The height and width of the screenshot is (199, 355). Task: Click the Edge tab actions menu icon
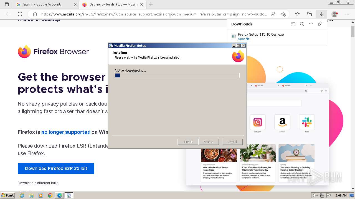(x=7, y=4)
